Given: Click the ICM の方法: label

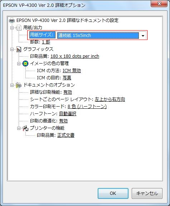Looking at the screenshot, I should 49,71.
